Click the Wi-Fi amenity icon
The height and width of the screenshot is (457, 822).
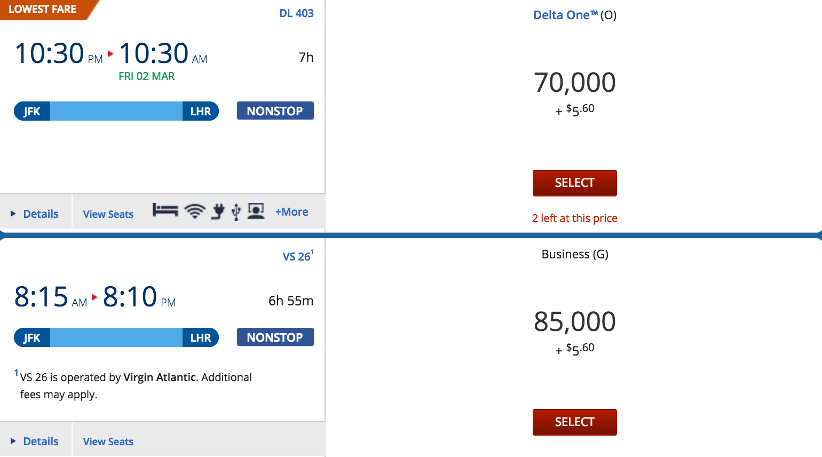pos(195,211)
